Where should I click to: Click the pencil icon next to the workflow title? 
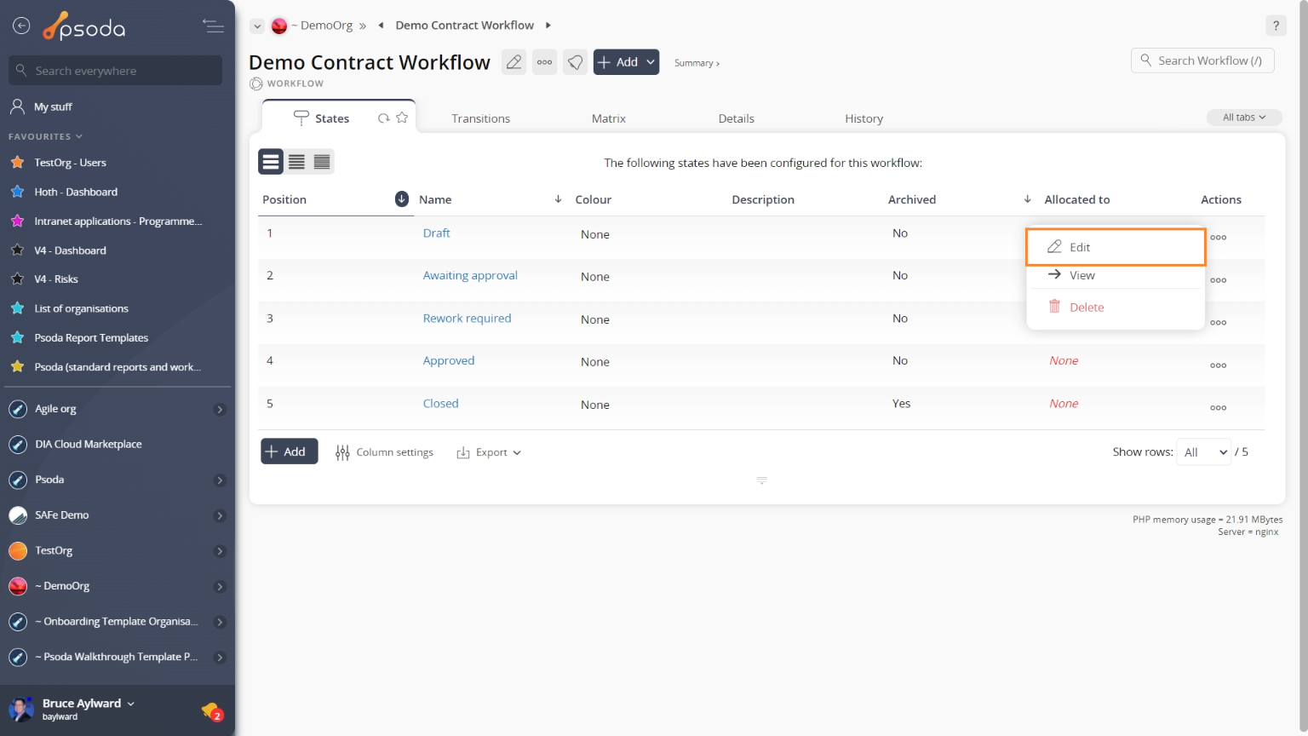click(x=513, y=62)
